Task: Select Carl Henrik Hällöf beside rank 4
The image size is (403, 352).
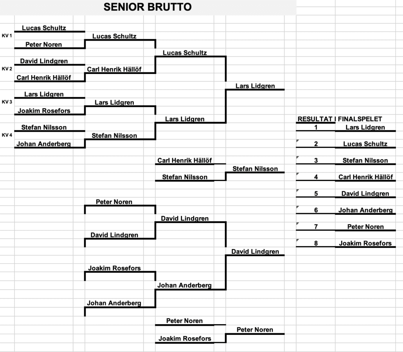Action: pos(365,177)
